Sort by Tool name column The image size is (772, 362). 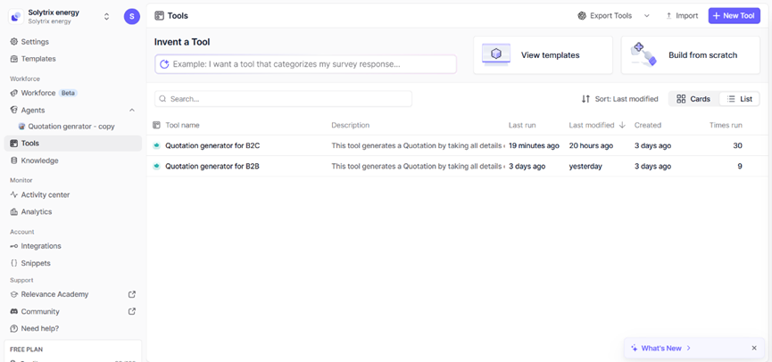click(x=182, y=126)
